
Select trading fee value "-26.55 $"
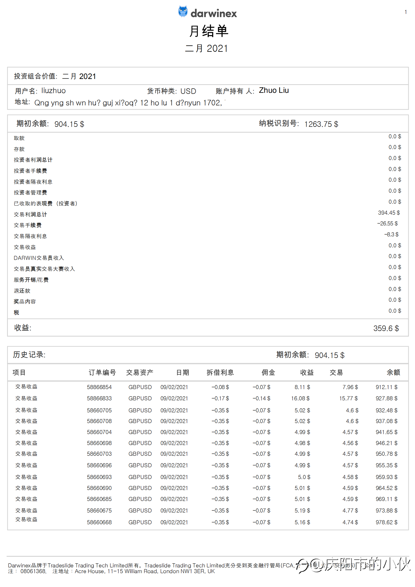tap(387, 224)
